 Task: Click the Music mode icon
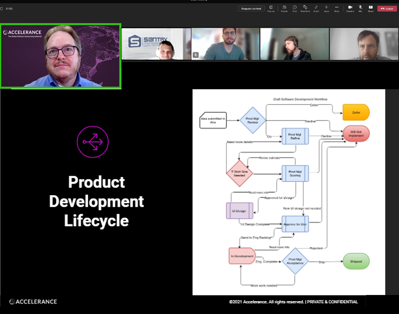coord(316,9)
